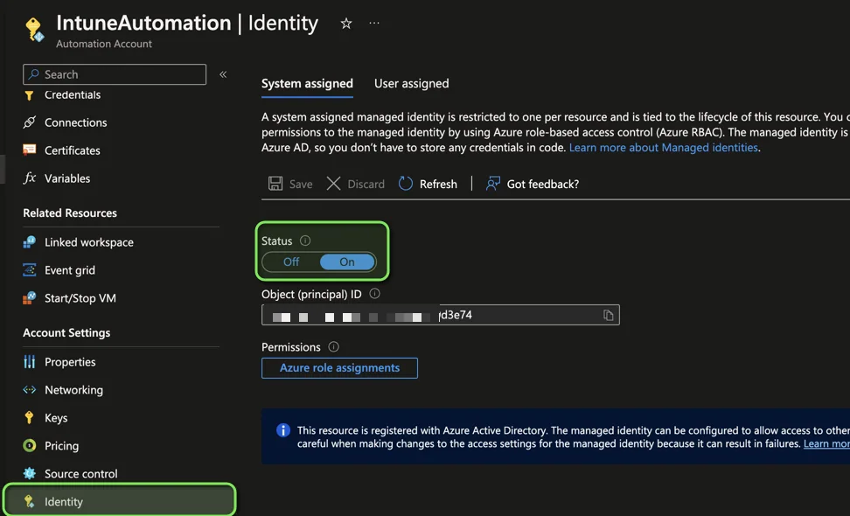This screenshot has height=516, width=850.
Task: Click the Discard toolbar label
Action: coord(366,185)
